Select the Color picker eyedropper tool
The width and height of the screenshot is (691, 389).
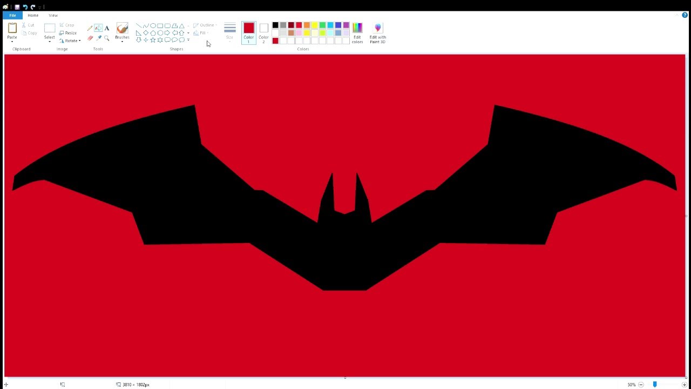tap(98, 38)
